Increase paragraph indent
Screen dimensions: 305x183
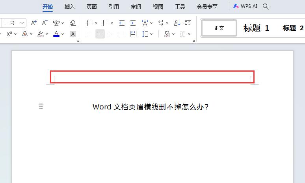(133, 23)
